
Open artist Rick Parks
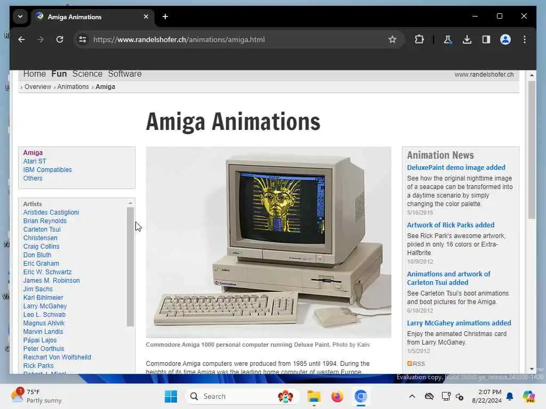(x=38, y=366)
